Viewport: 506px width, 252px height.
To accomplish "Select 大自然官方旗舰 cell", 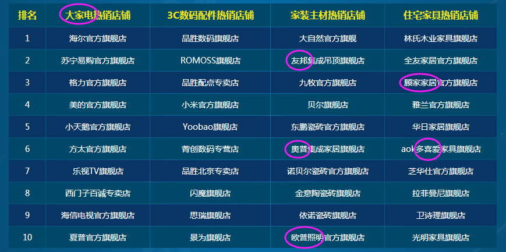I will pos(328,38).
